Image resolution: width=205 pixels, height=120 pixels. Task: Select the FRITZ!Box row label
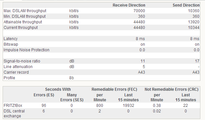click(13, 106)
